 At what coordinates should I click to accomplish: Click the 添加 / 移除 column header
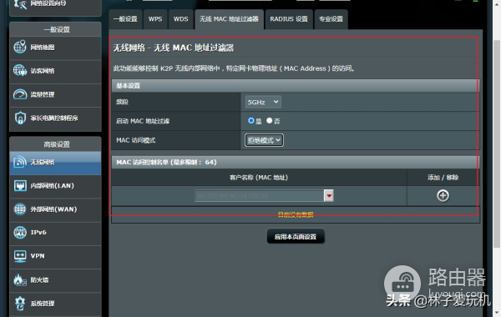tap(443, 177)
